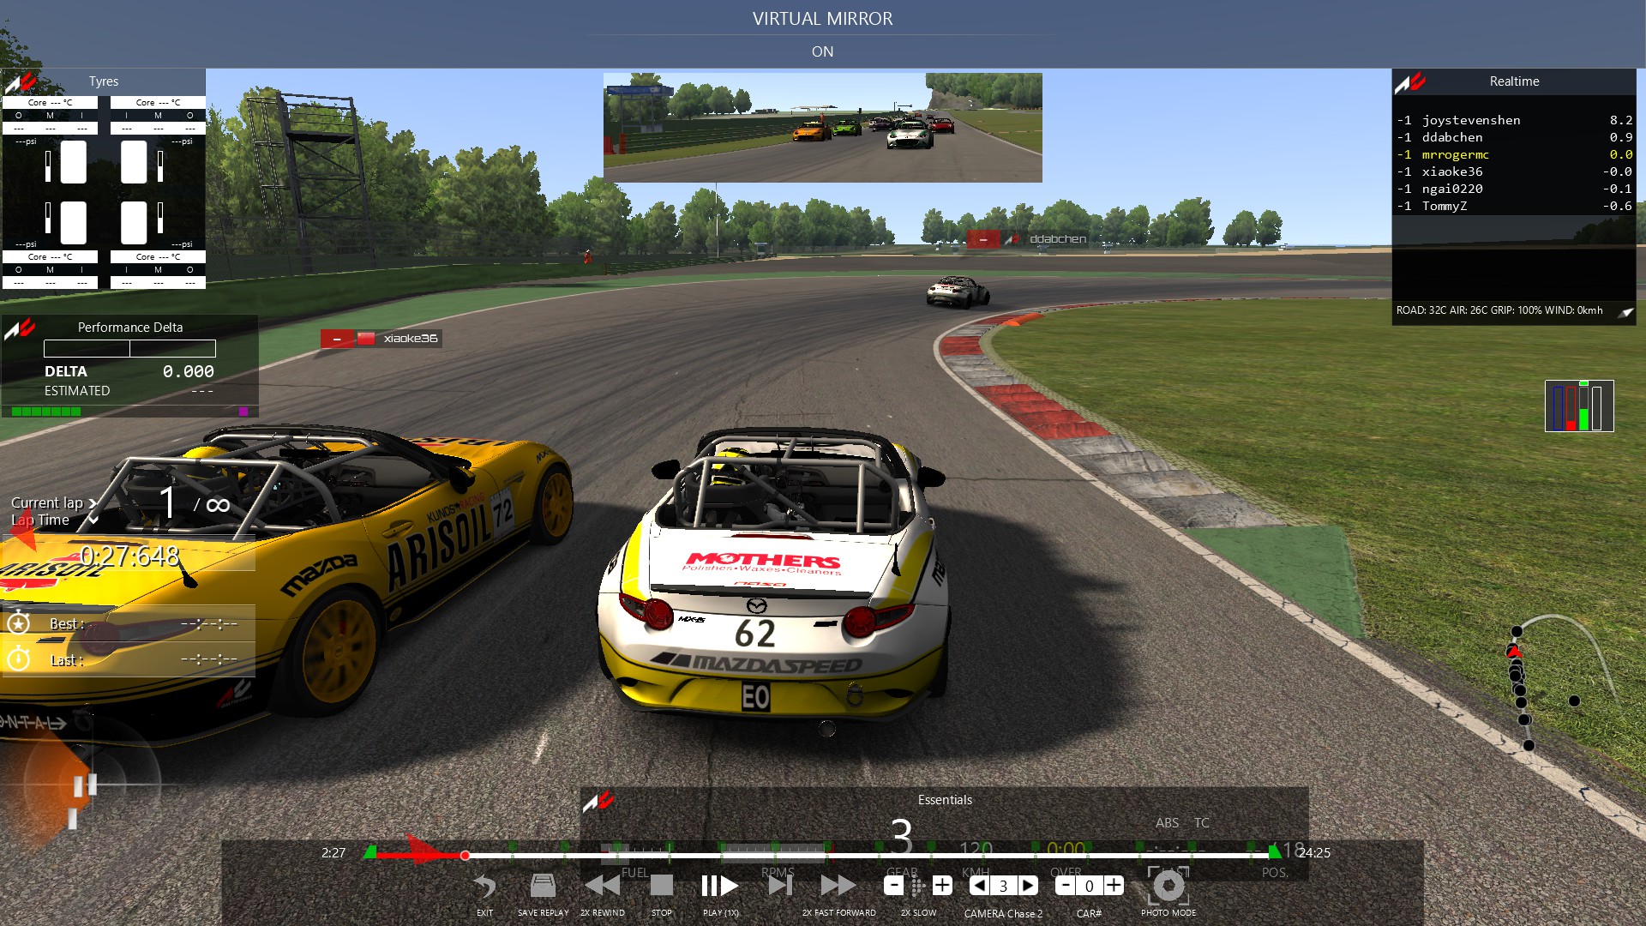Click the pedal input bars widget
This screenshot has width=1646, height=926.
coord(1579,406)
